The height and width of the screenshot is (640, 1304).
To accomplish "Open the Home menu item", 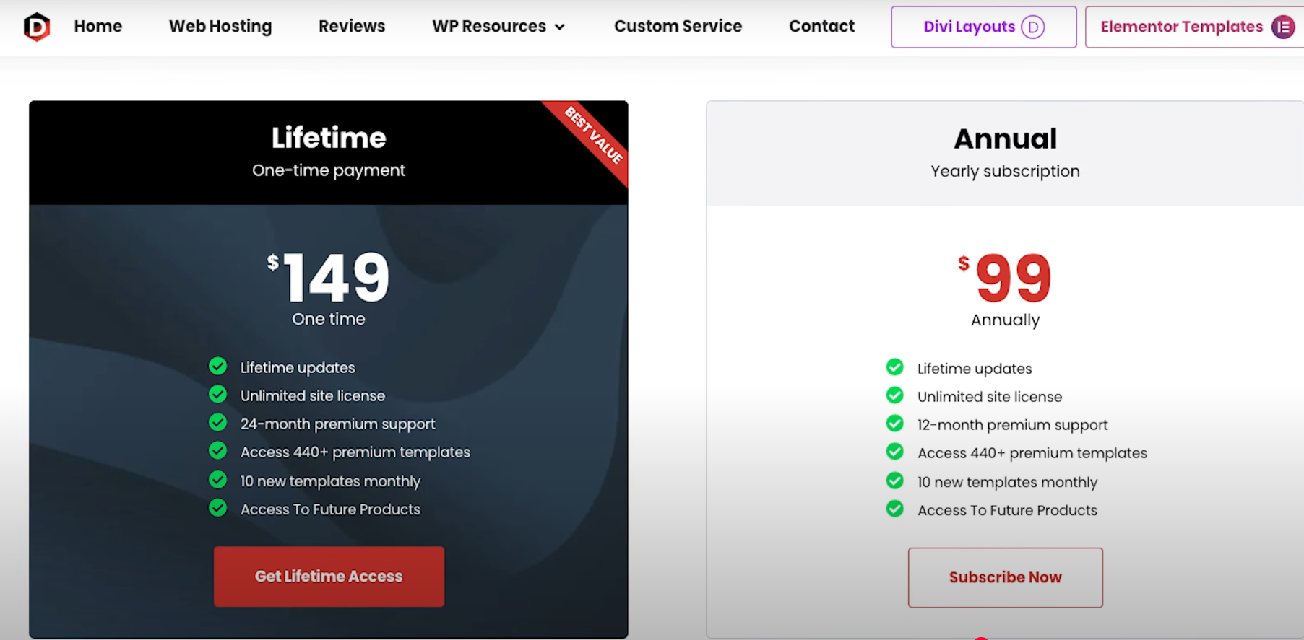I will [98, 27].
